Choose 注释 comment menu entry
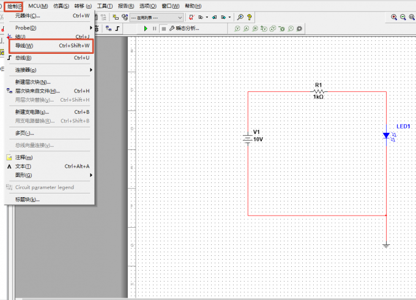 [x=50, y=157]
